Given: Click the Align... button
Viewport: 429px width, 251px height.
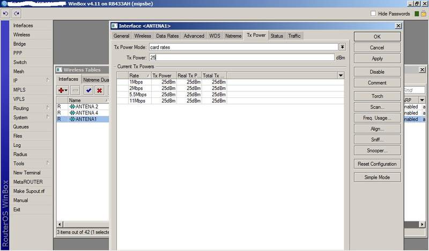Looking at the screenshot, I should click(377, 128).
